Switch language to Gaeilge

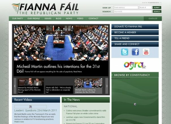[x=153, y=18]
